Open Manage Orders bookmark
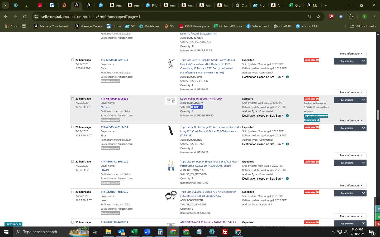 tap(88, 26)
